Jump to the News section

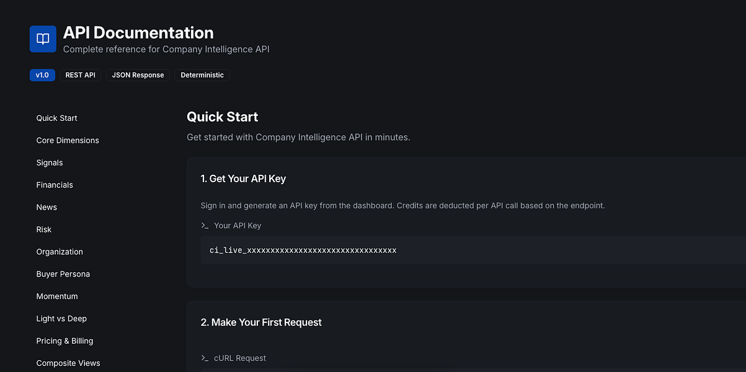47,208
